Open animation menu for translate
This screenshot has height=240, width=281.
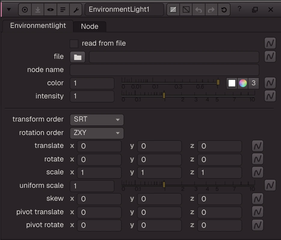point(258,146)
